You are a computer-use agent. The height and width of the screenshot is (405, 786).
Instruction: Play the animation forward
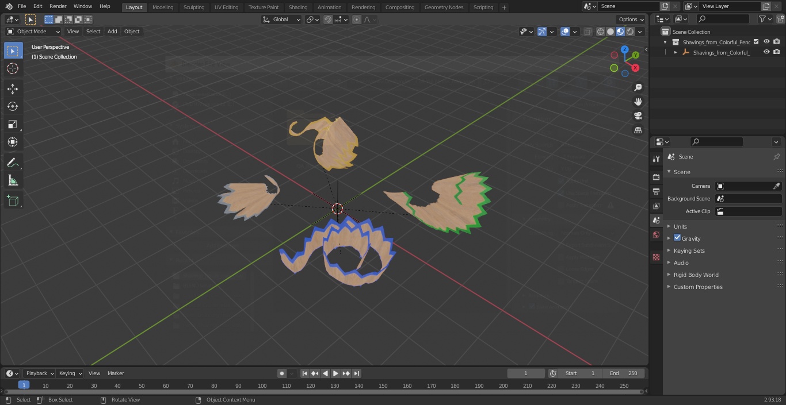[336, 373]
